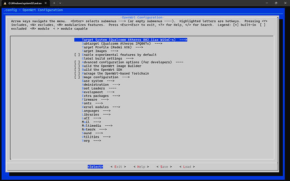
Task: Open the Utilities submenu
Action: pos(96,137)
